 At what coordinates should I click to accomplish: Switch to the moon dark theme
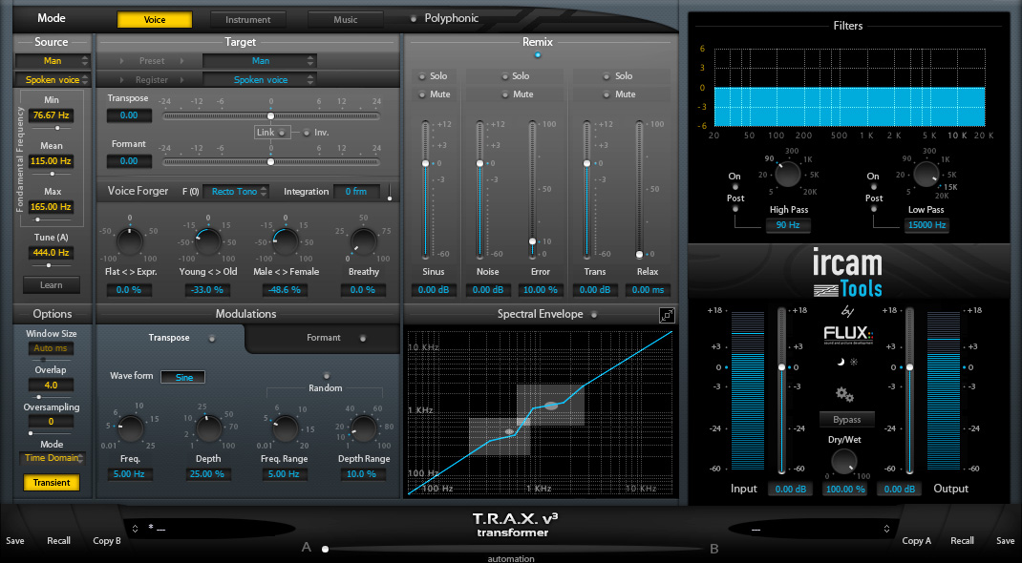tap(841, 362)
